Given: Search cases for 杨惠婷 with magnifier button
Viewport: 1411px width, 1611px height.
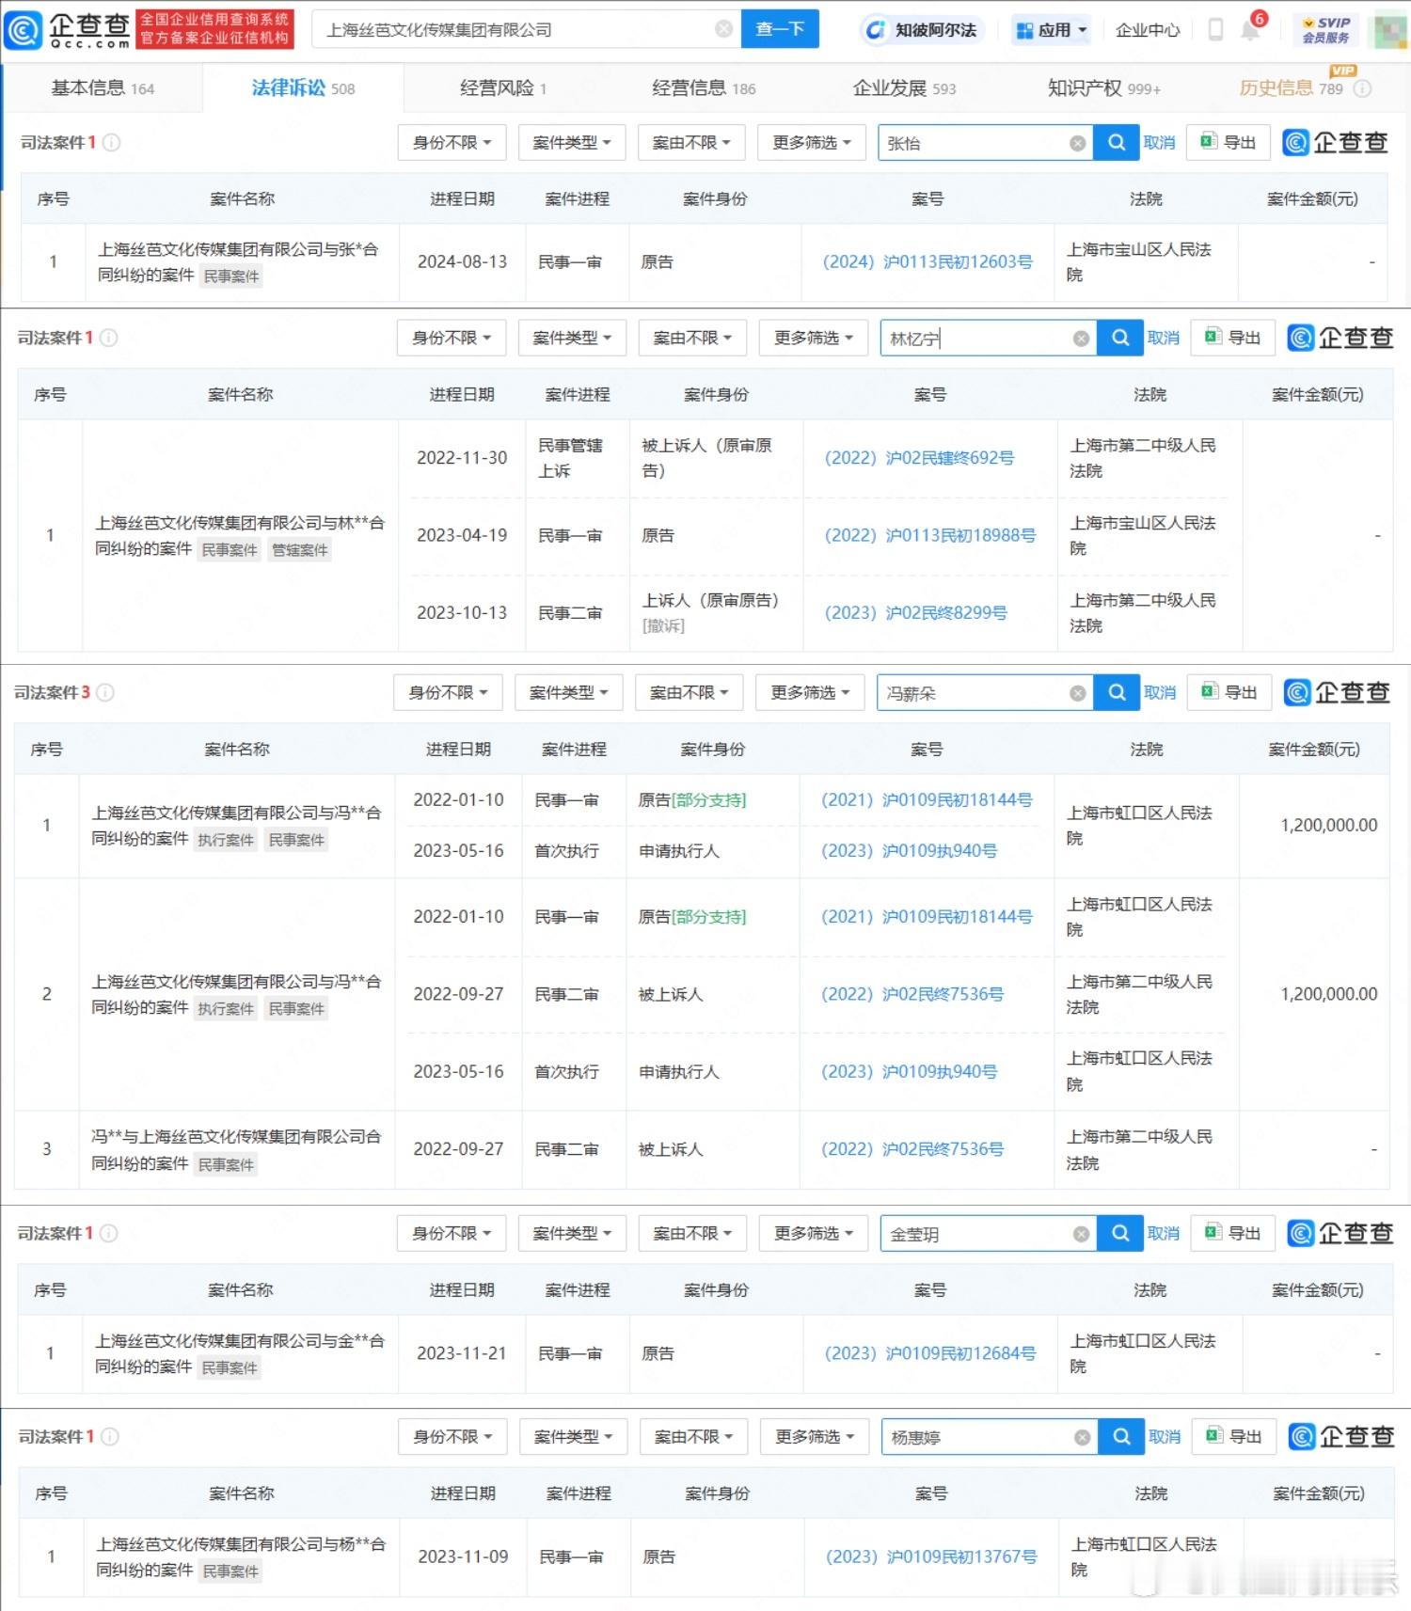Looking at the screenshot, I should [1121, 1437].
